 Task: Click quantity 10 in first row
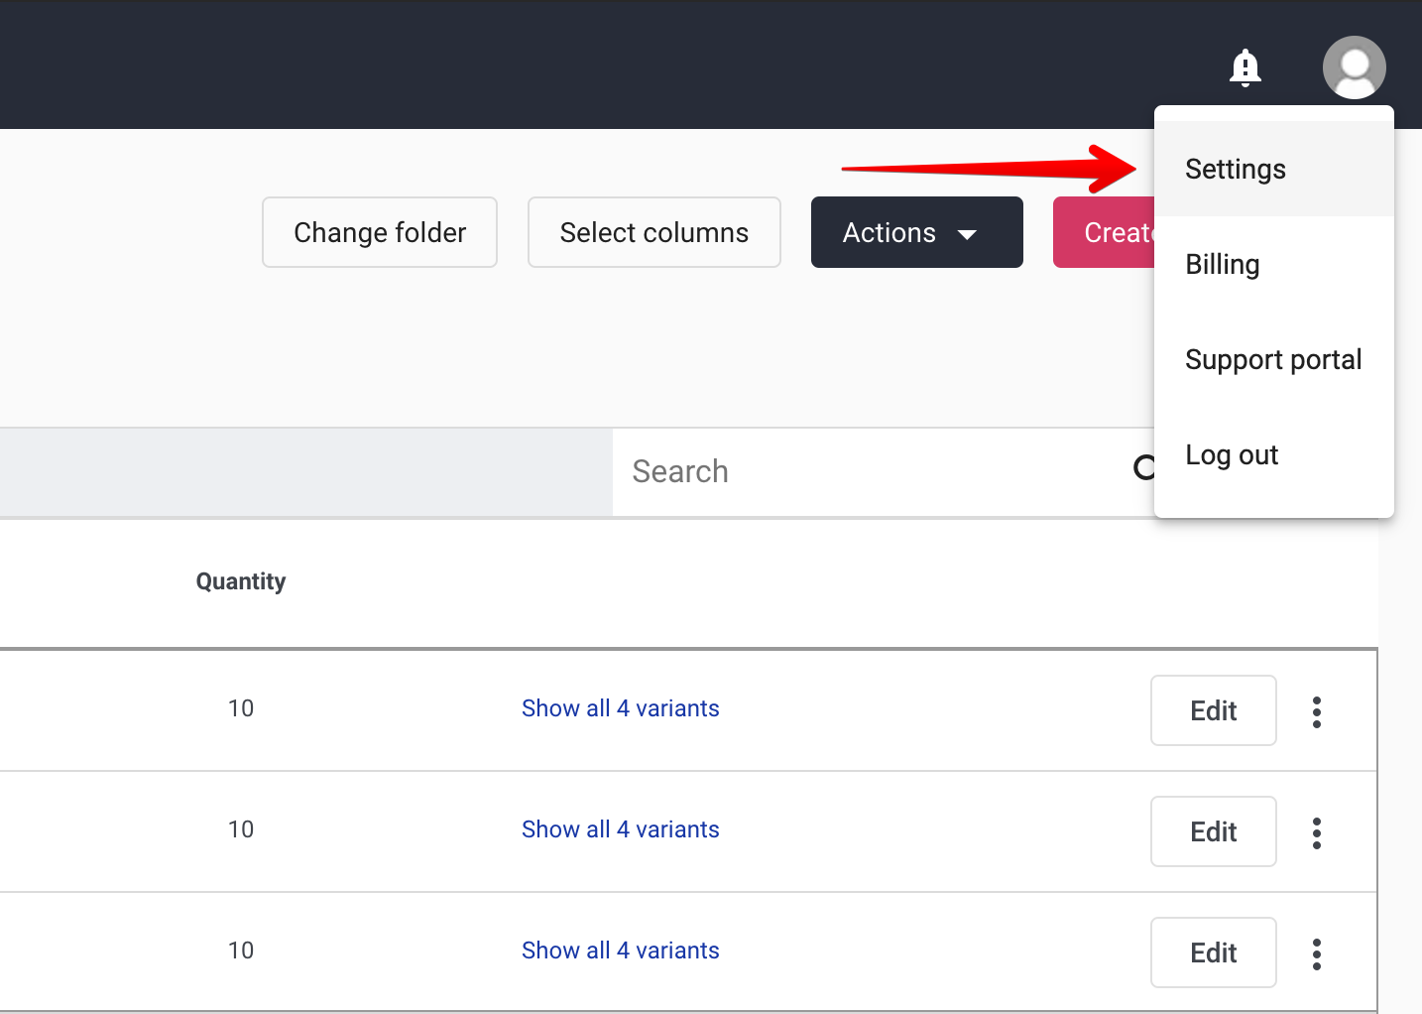coord(241,708)
